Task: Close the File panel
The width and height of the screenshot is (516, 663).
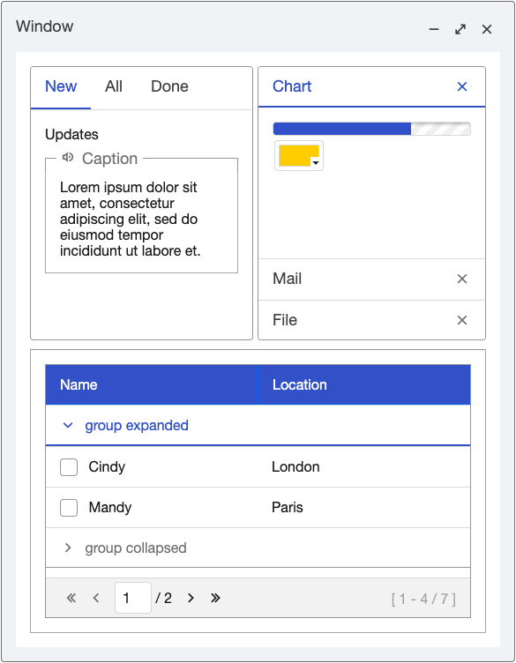Action: (x=462, y=320)
